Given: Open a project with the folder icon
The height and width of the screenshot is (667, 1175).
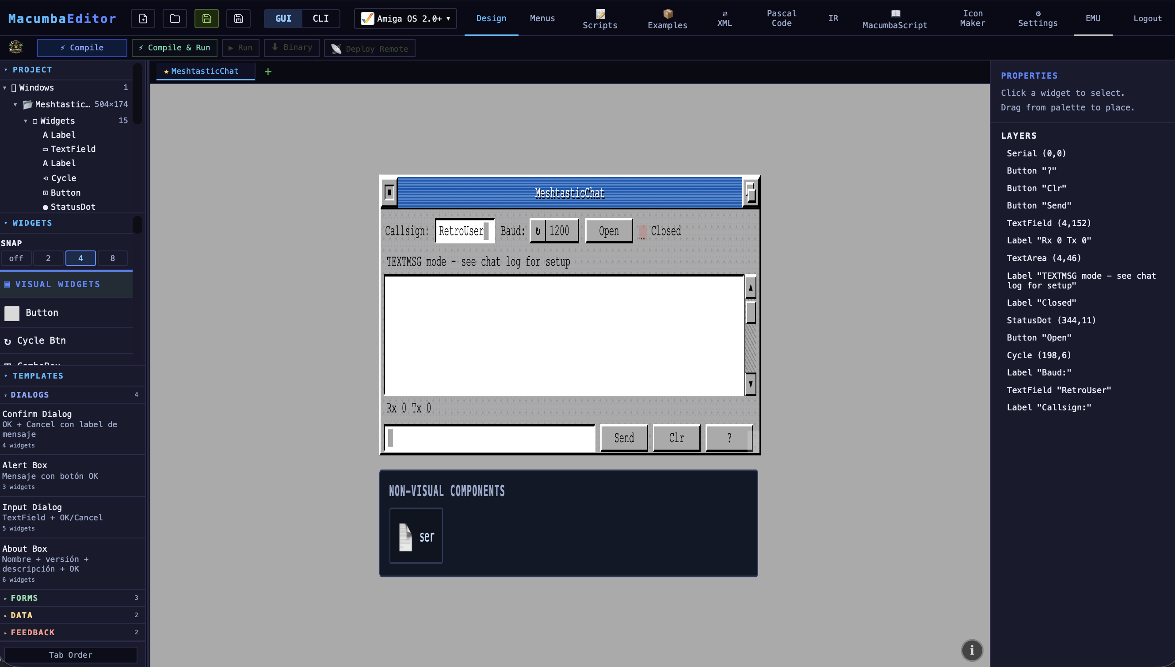Looking at the screenshot, I should (175, 18).
